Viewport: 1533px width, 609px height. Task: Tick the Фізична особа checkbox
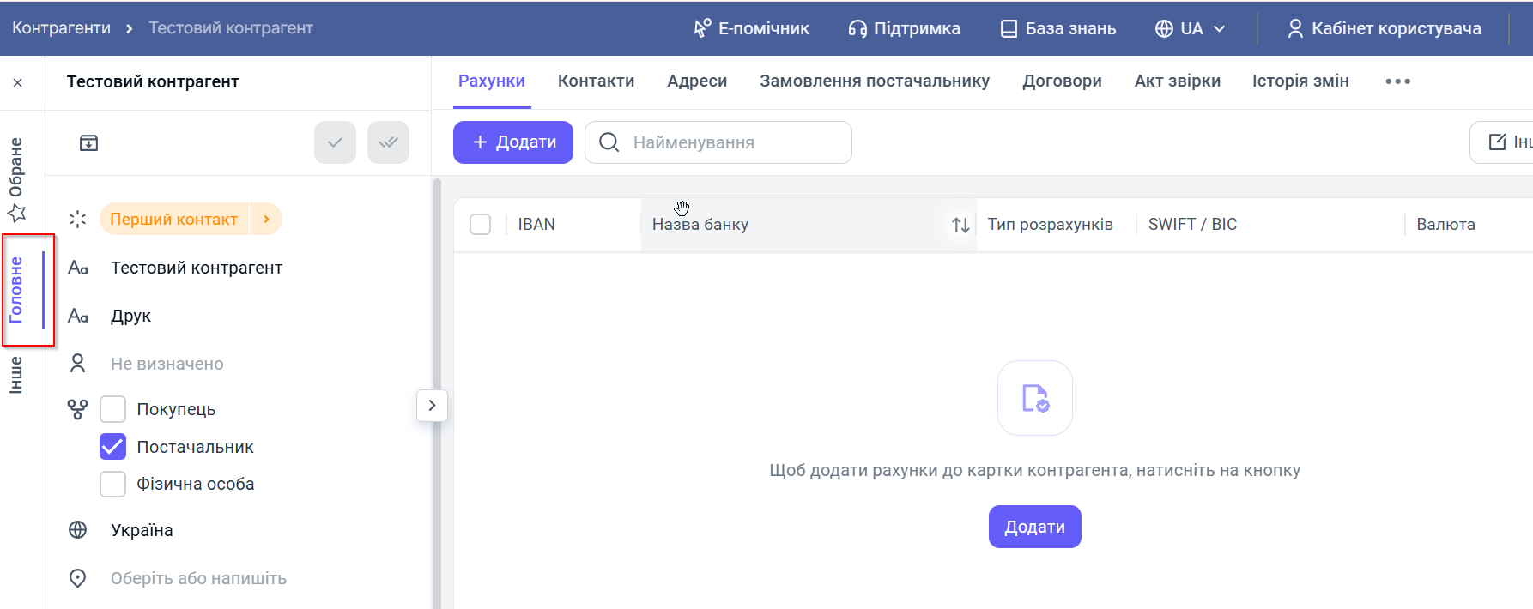point(113,484)
